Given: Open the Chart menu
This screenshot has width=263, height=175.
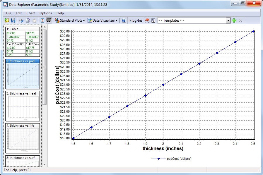Looking at the screenshot, I should point(30,13).
